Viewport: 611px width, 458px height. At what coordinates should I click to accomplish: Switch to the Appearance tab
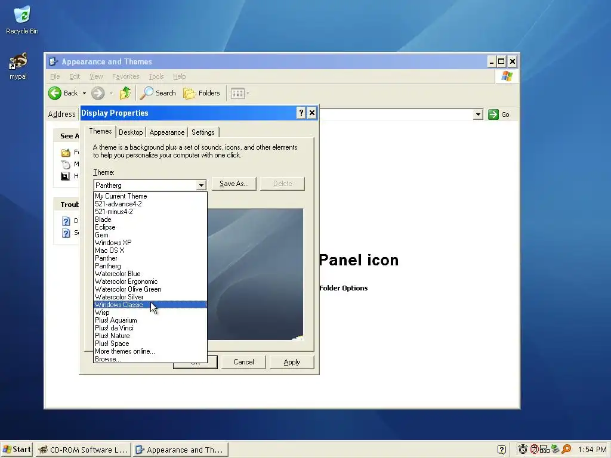(167, 132)
